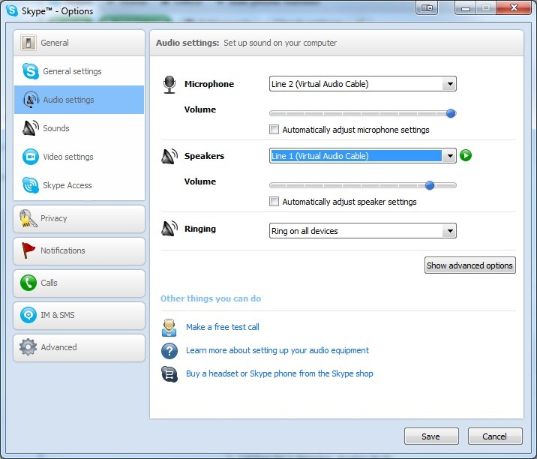
Task: Expand the IM & SMS section
Action: 79,315
